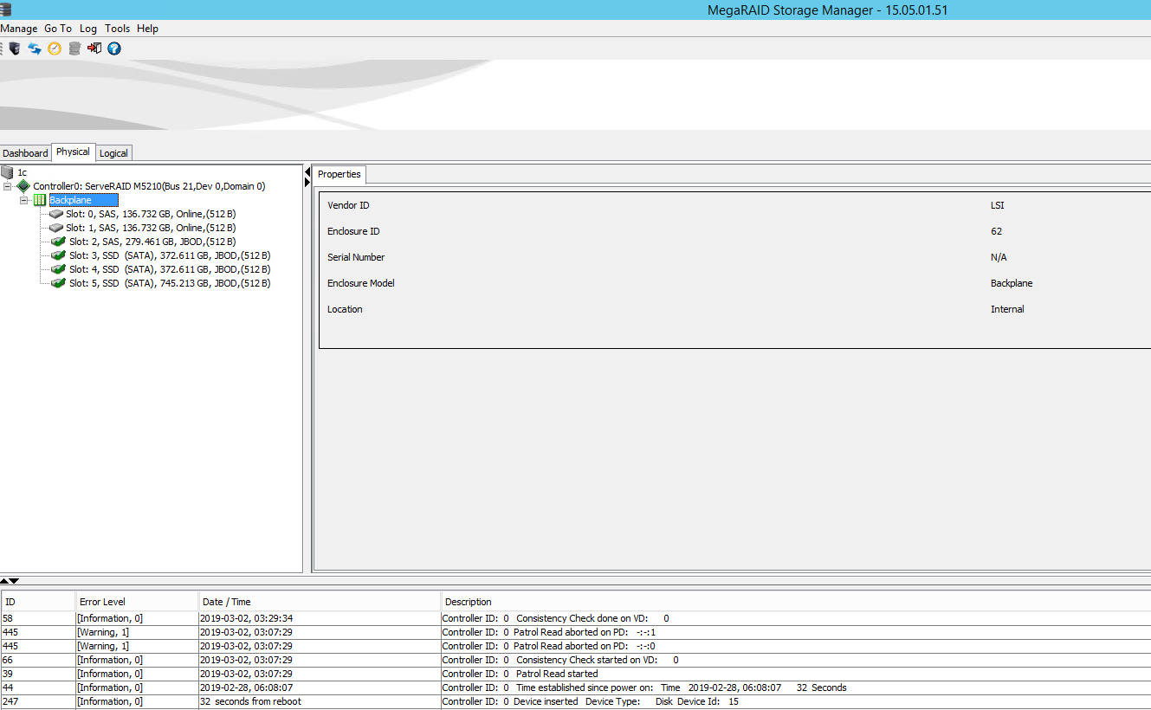Select the Physical tab
The width and height of the screenshot is (1151, 710).
click(74, 152)
